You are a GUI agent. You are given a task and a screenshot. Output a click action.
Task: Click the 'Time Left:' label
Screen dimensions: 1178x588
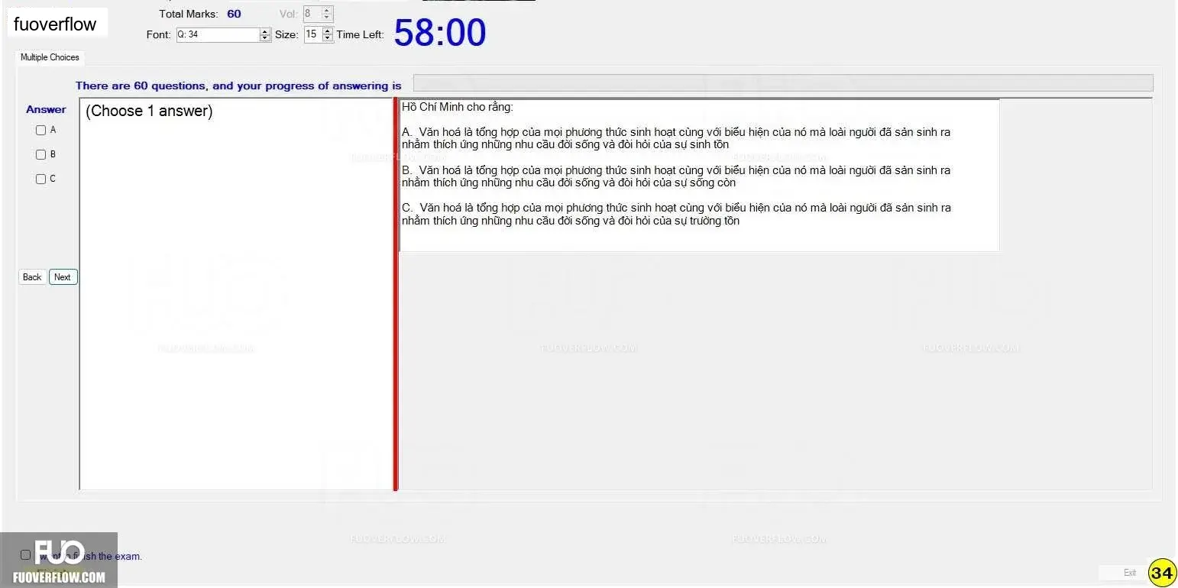point(360,34)
